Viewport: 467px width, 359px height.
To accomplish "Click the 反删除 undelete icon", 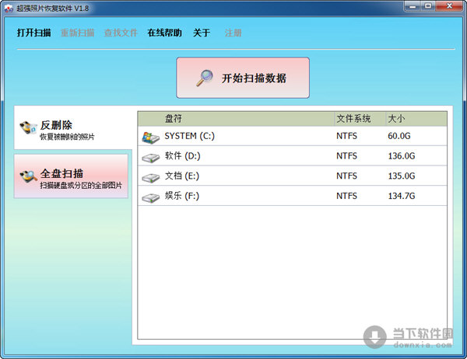I will [28, 129].
